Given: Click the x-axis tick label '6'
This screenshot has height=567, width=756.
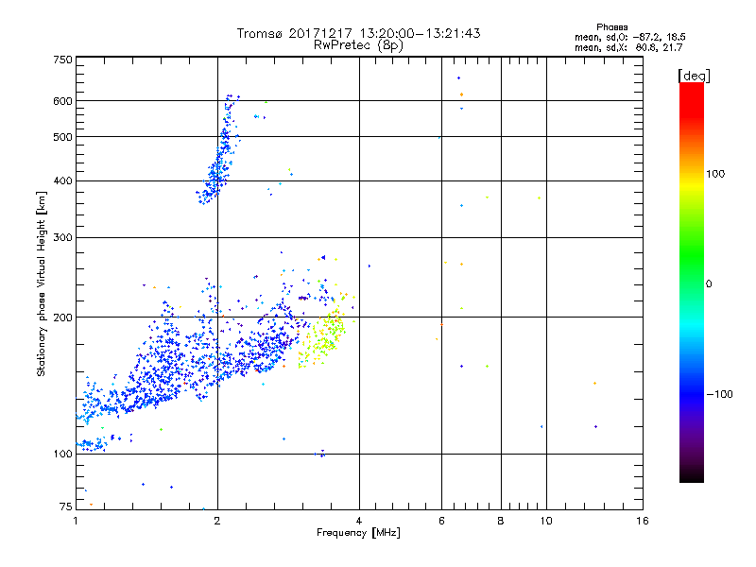Looking at the screenshot, I should pyautogui.click(x=441, y=521).
